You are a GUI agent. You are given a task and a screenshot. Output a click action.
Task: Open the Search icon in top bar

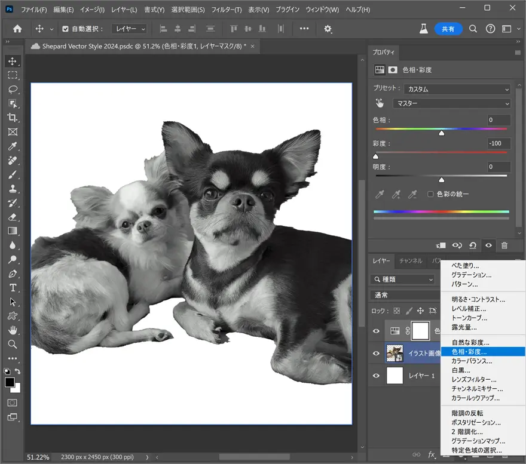pyautogui.click(x=473, y=29)
